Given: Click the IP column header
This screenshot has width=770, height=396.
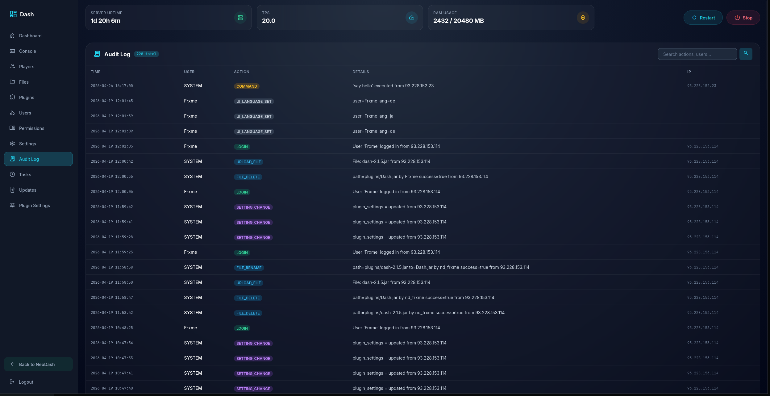Looking at the screenshot, I should (689, 72).
